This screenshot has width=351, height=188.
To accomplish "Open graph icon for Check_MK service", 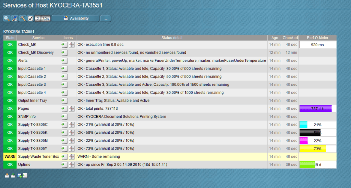I will point(72,45).
